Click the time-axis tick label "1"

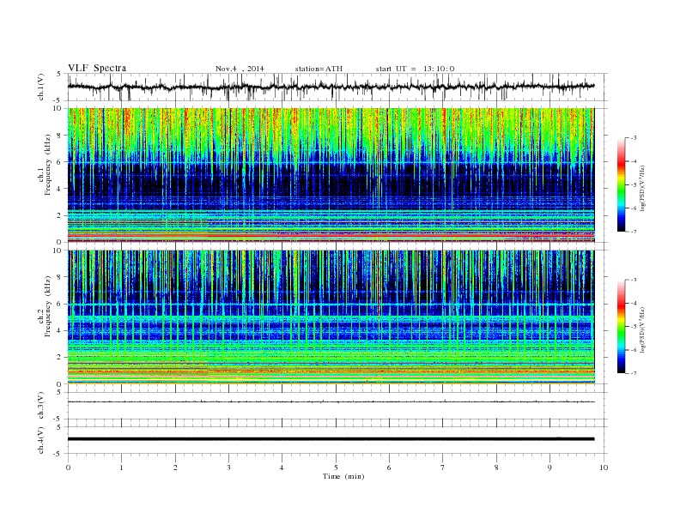pyautogui.click(x=121, y=468)
